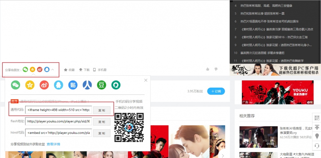Click the QR code image

tap(129, 127)
